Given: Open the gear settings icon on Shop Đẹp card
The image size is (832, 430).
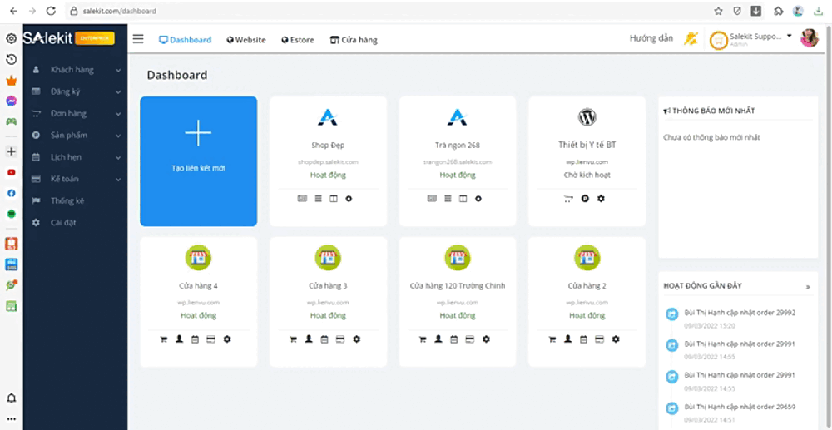Looking at the screenshot, I should [x=349, y=198].
